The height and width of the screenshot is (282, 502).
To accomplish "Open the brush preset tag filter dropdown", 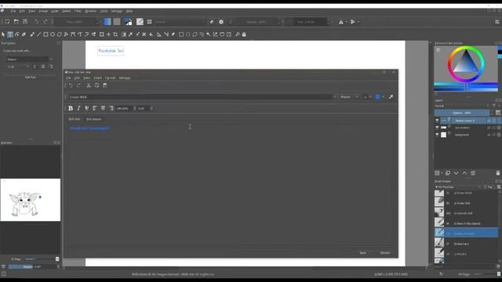I will (x=458, y=187).
